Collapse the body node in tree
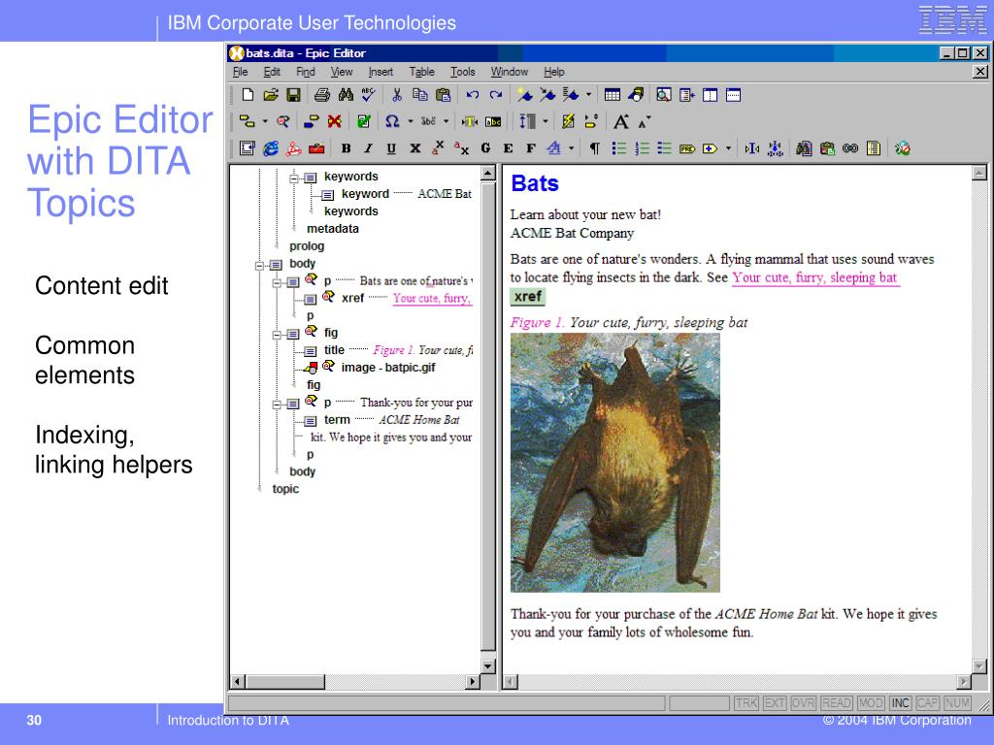994x745 pixels. point(259,266)
